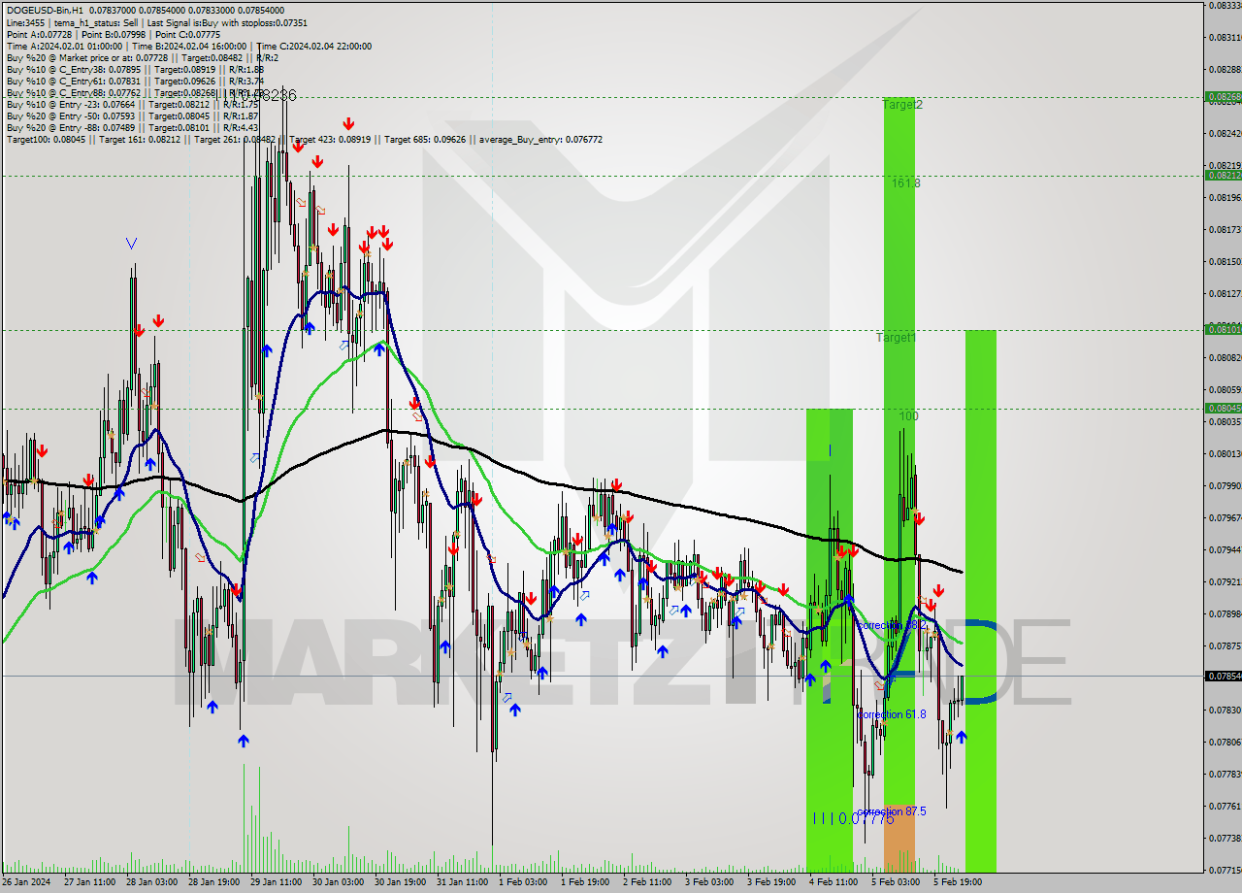This screenshot has height=893, width=1242.
Task: Click the 0.07738 price axis label
Action: [1225, 838]
